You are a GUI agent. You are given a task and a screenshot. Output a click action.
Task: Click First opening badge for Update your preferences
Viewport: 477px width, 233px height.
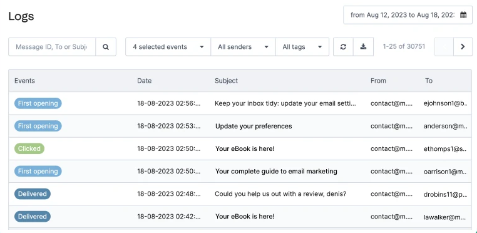click(38, 126)
